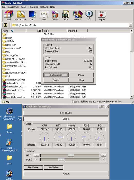Select the snm folder
Screen dimensions: 134x180
coord(6,69)
